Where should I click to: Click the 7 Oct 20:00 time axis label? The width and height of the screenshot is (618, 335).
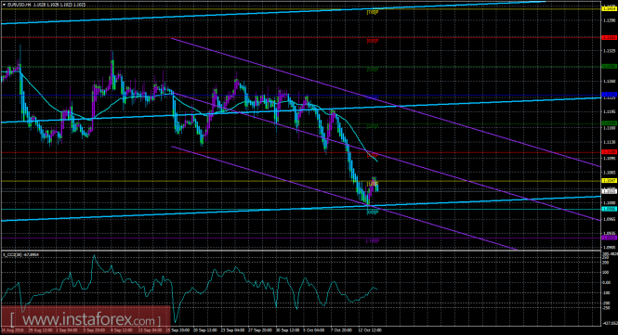341,330
